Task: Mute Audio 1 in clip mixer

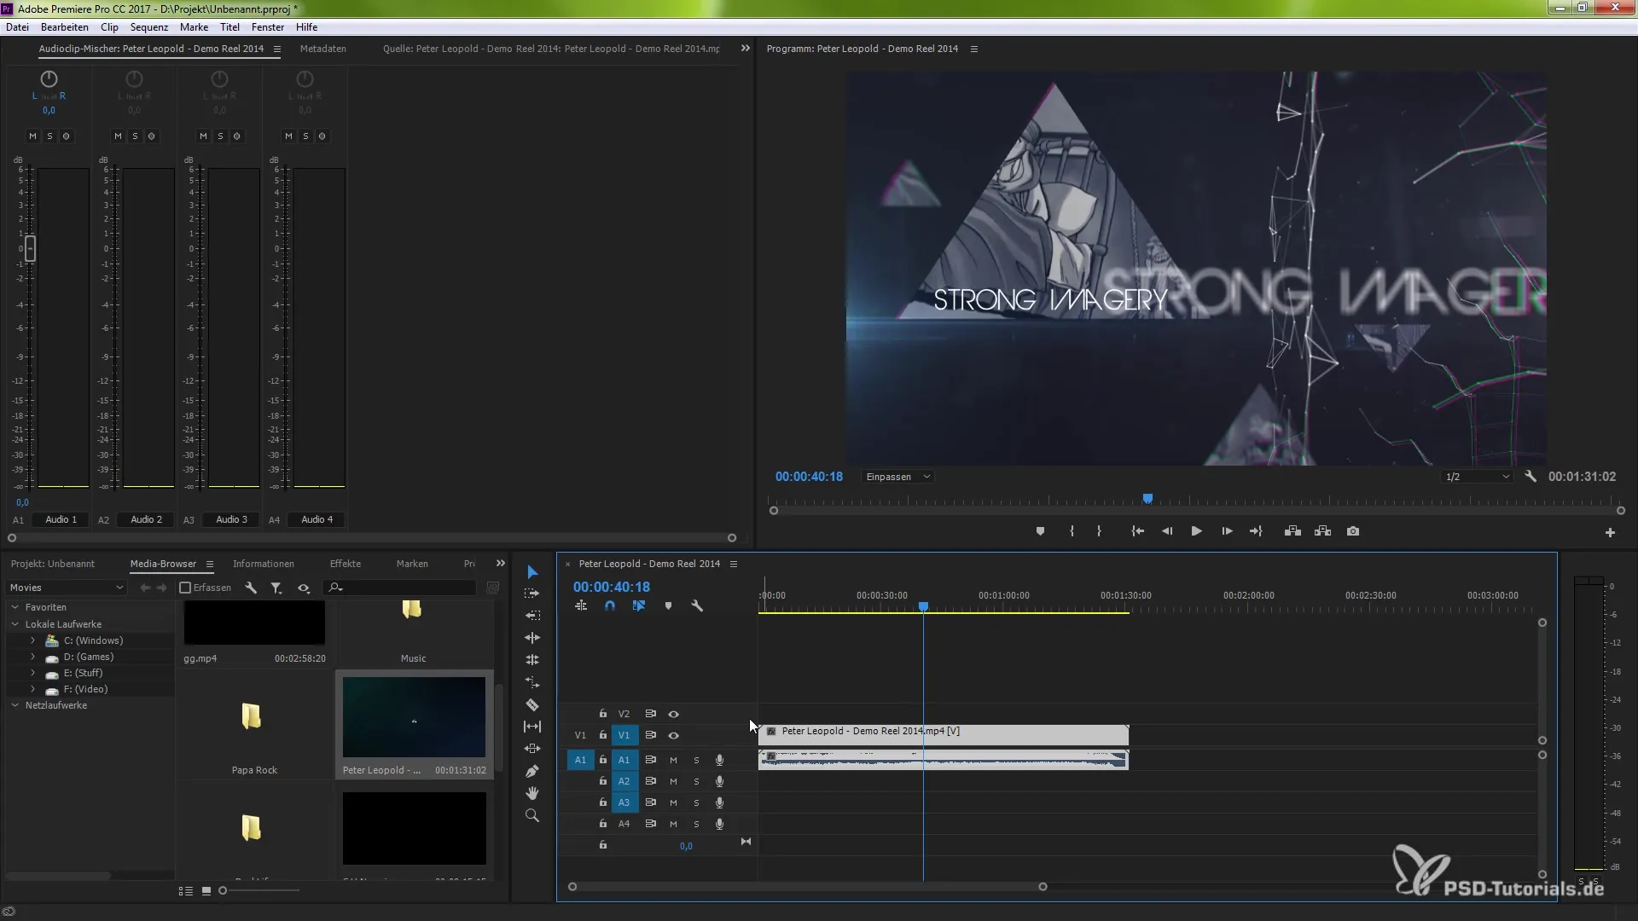Action: [x=32, y=136]
